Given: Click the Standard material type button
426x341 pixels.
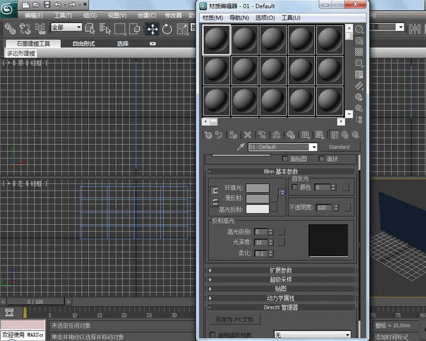Looking at the screenshot, I should point(339,147).
